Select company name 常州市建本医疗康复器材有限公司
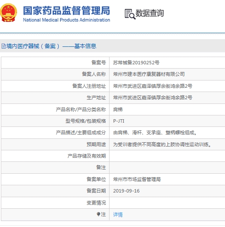The image size is (225, 227). [149, 74]
